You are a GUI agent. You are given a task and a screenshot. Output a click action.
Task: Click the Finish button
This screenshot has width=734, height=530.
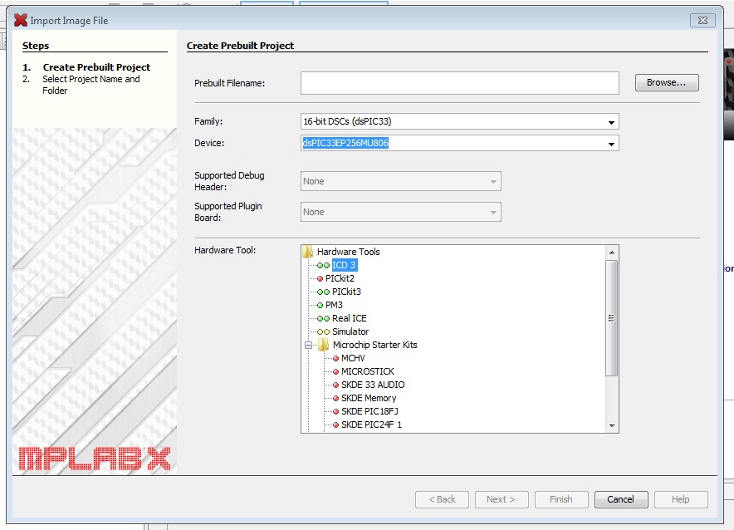560,499
